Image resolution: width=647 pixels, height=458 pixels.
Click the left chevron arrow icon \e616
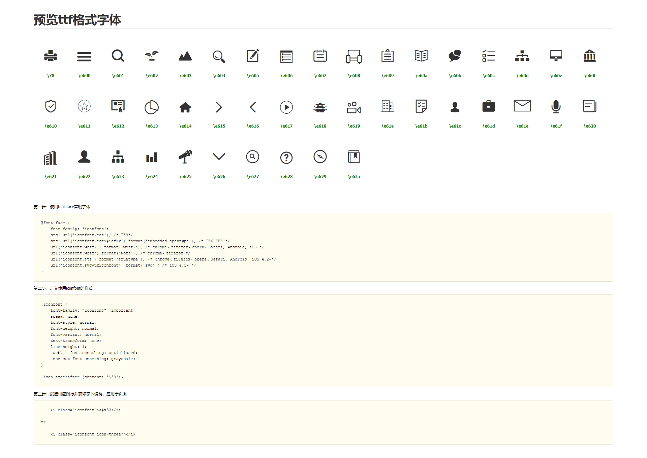pos(253,107)
